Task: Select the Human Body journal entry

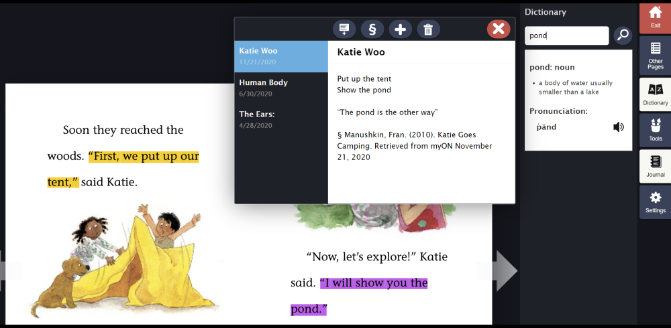Action: click(281, 88)
